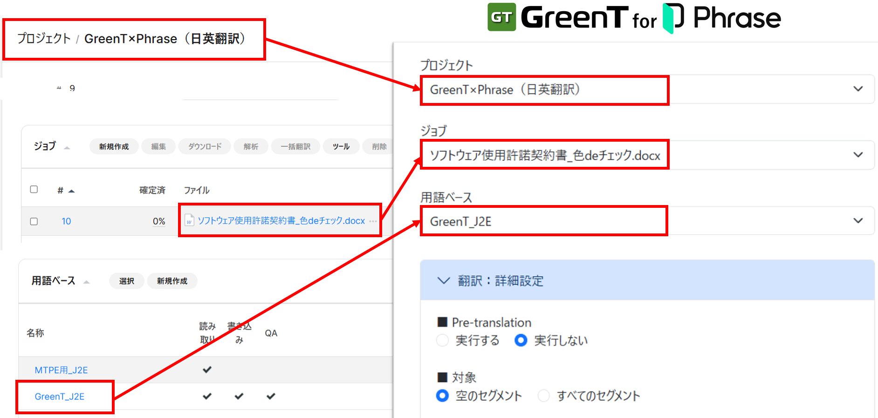This screenshot has width=878, height=418.
Task: Click the ellipsis icon beside the docx file
Action: (x=373, y=221)
